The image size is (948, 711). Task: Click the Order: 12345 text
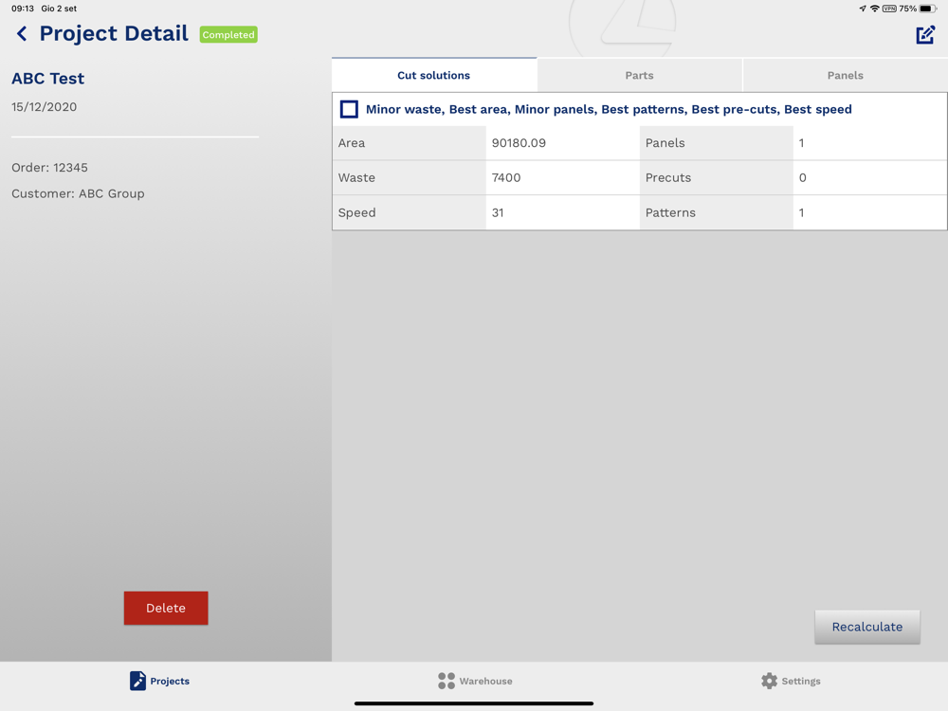tap(49, 168)
